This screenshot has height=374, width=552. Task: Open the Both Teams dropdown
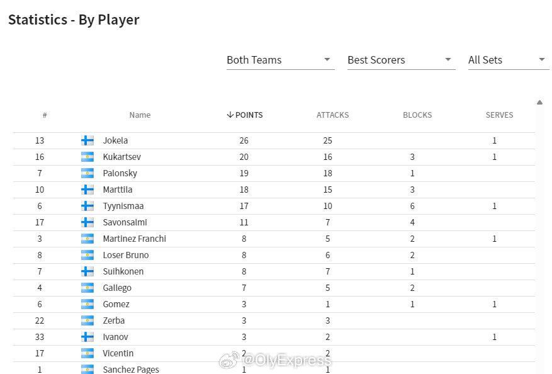click(x=281, y=60)
